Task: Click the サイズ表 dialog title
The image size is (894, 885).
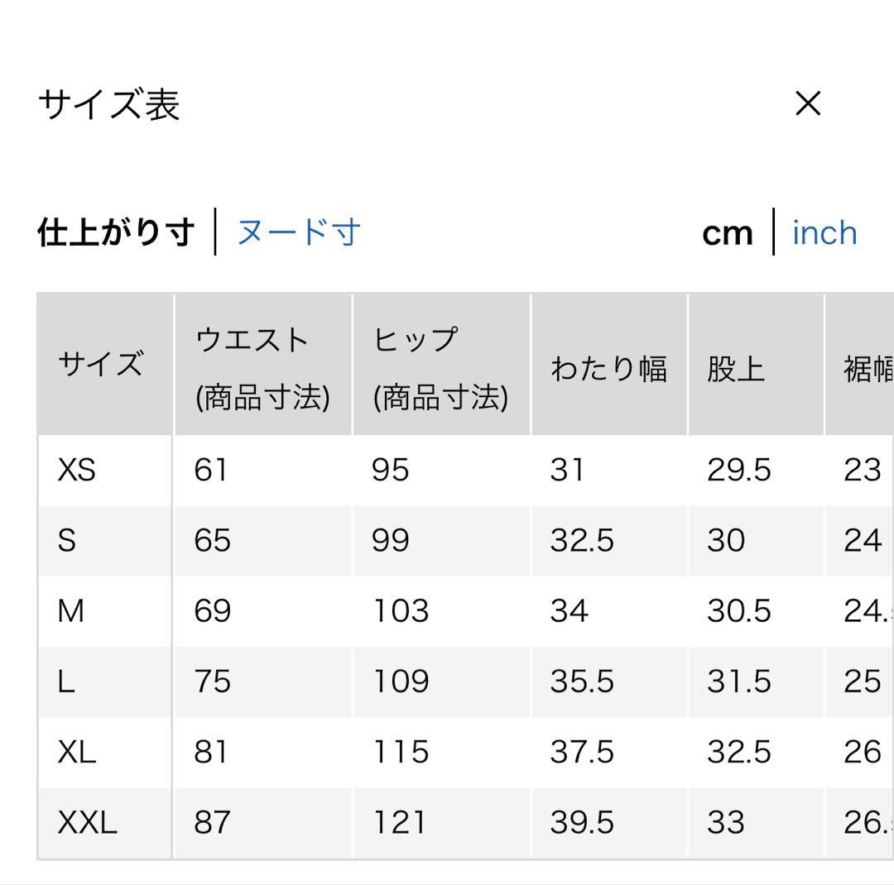Action: point(109,105)
